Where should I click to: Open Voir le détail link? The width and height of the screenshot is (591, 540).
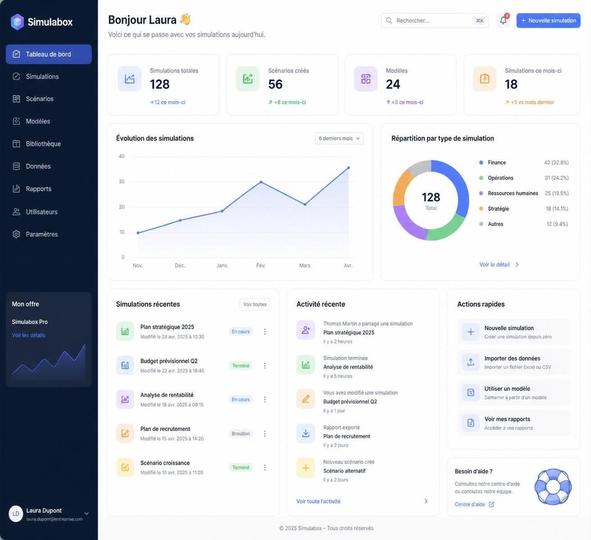tap(494, 265)
